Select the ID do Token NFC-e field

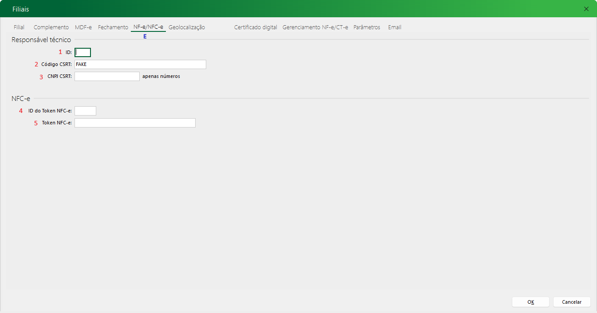(x=85, y=111)
